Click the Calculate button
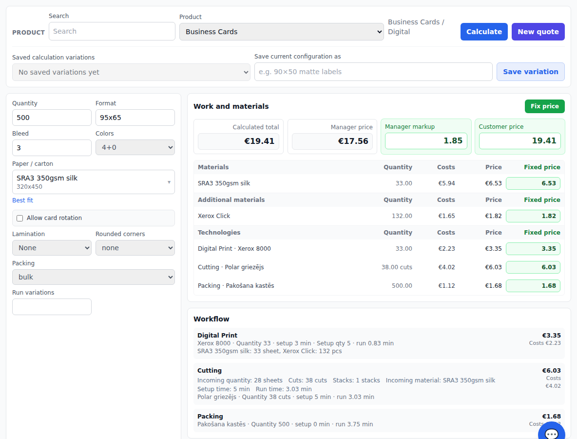 point(484,32)
